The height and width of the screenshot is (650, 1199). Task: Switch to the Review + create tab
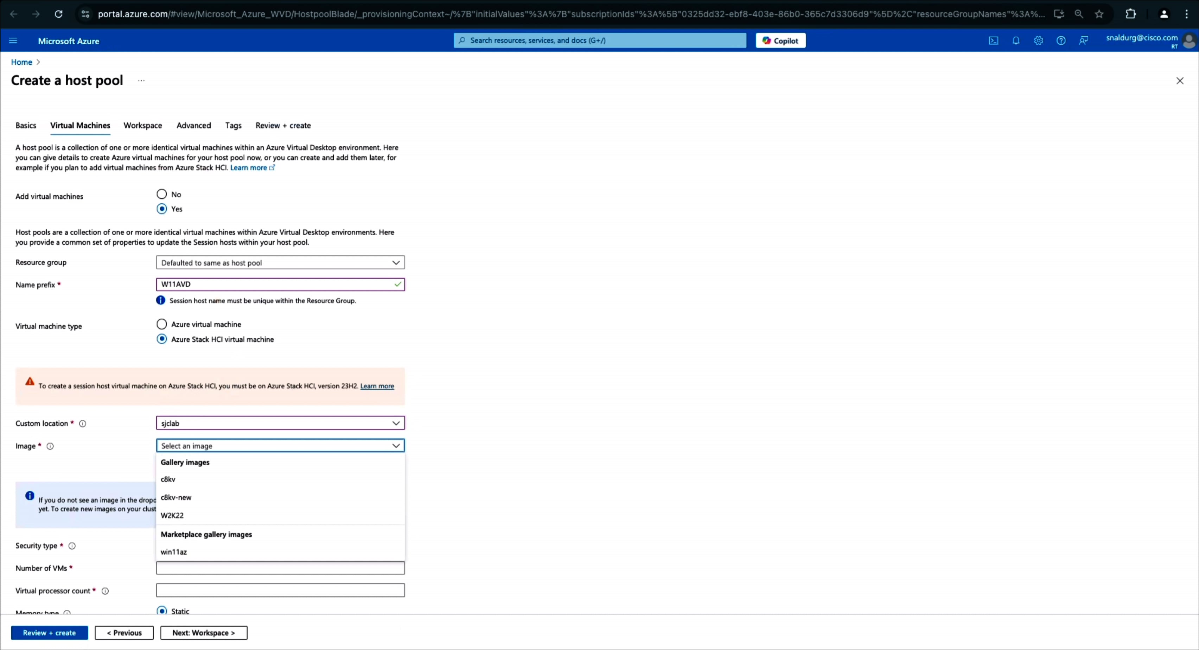click(283, 125)
